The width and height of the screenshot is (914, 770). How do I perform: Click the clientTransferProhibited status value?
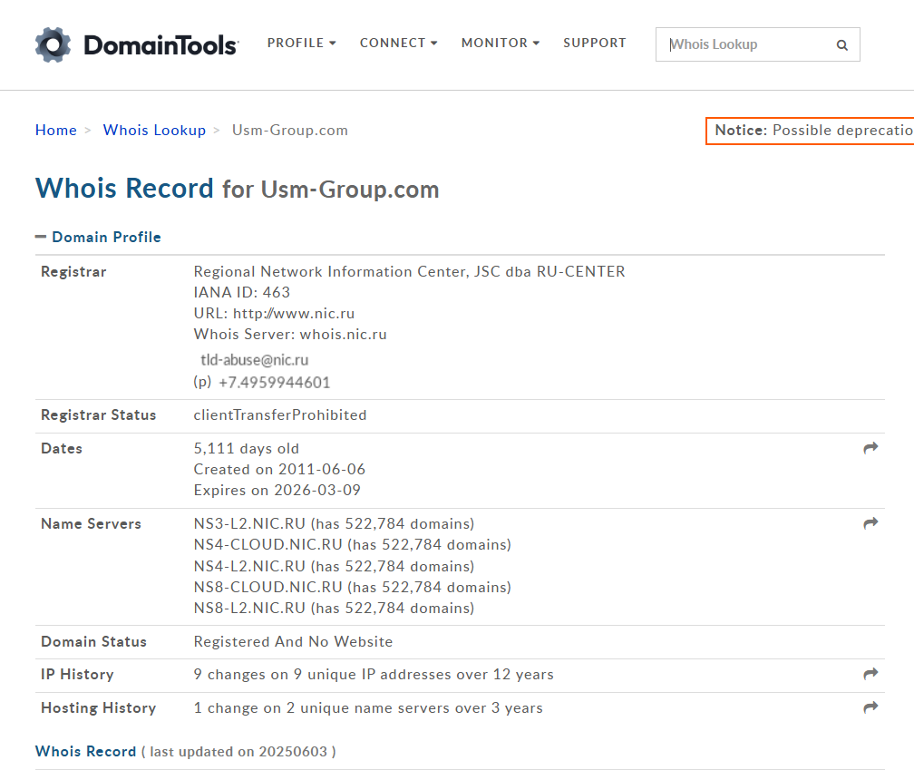click(x=280, y=415)
